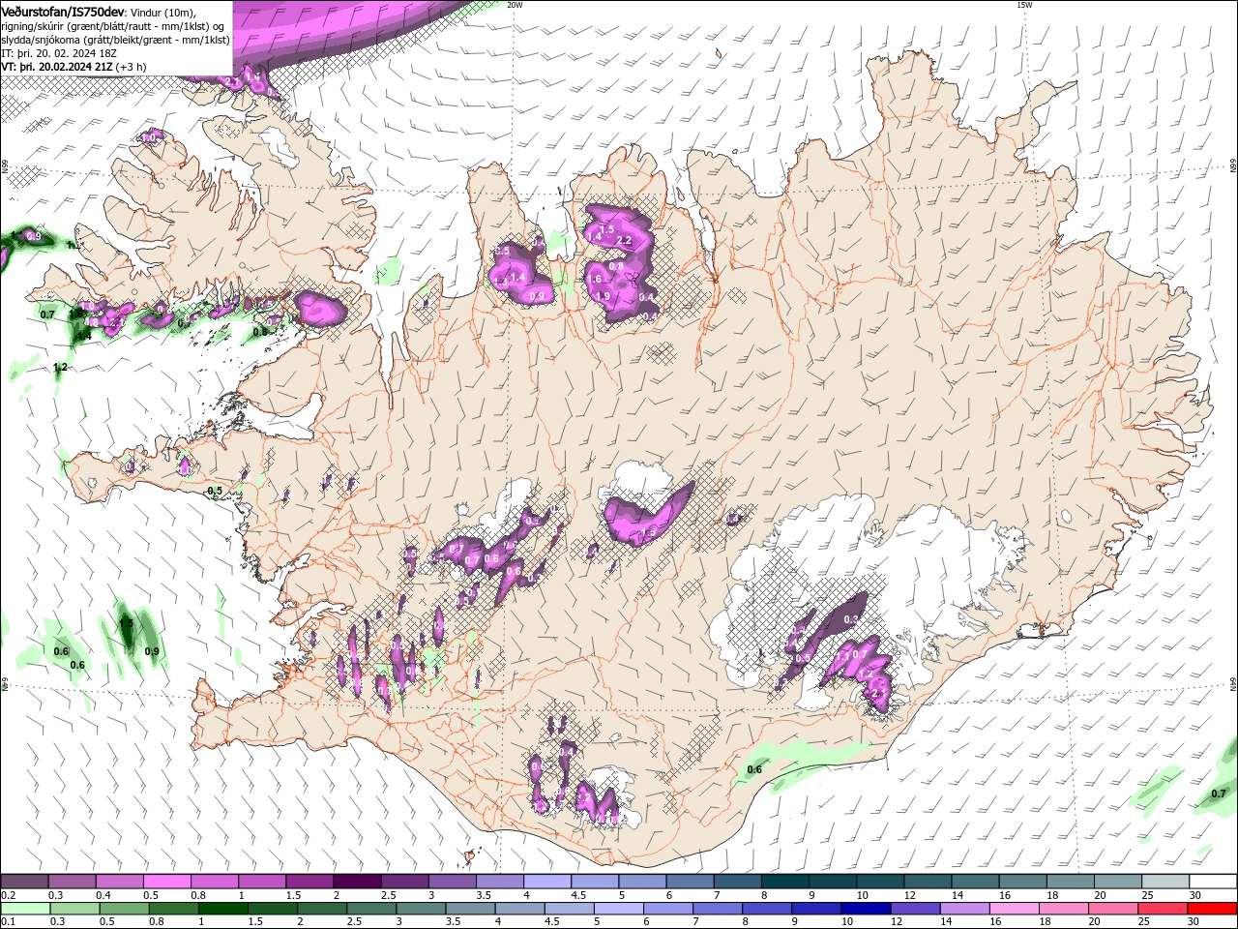
Task: Pick the deep blue lower-scale swatch at 10
Action: pyautogui.click(x=865, y=909)
